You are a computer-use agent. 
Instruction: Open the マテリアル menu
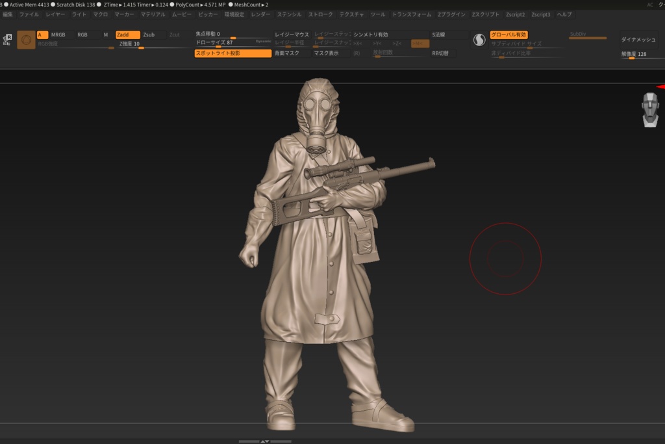153,14
